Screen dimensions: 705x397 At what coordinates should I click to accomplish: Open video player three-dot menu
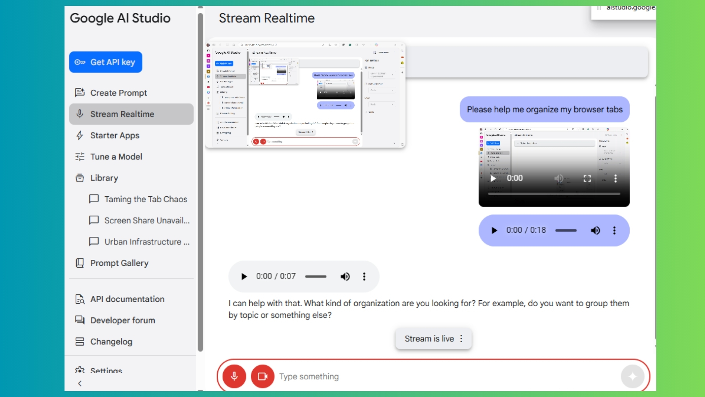click(x=615, y=179)
